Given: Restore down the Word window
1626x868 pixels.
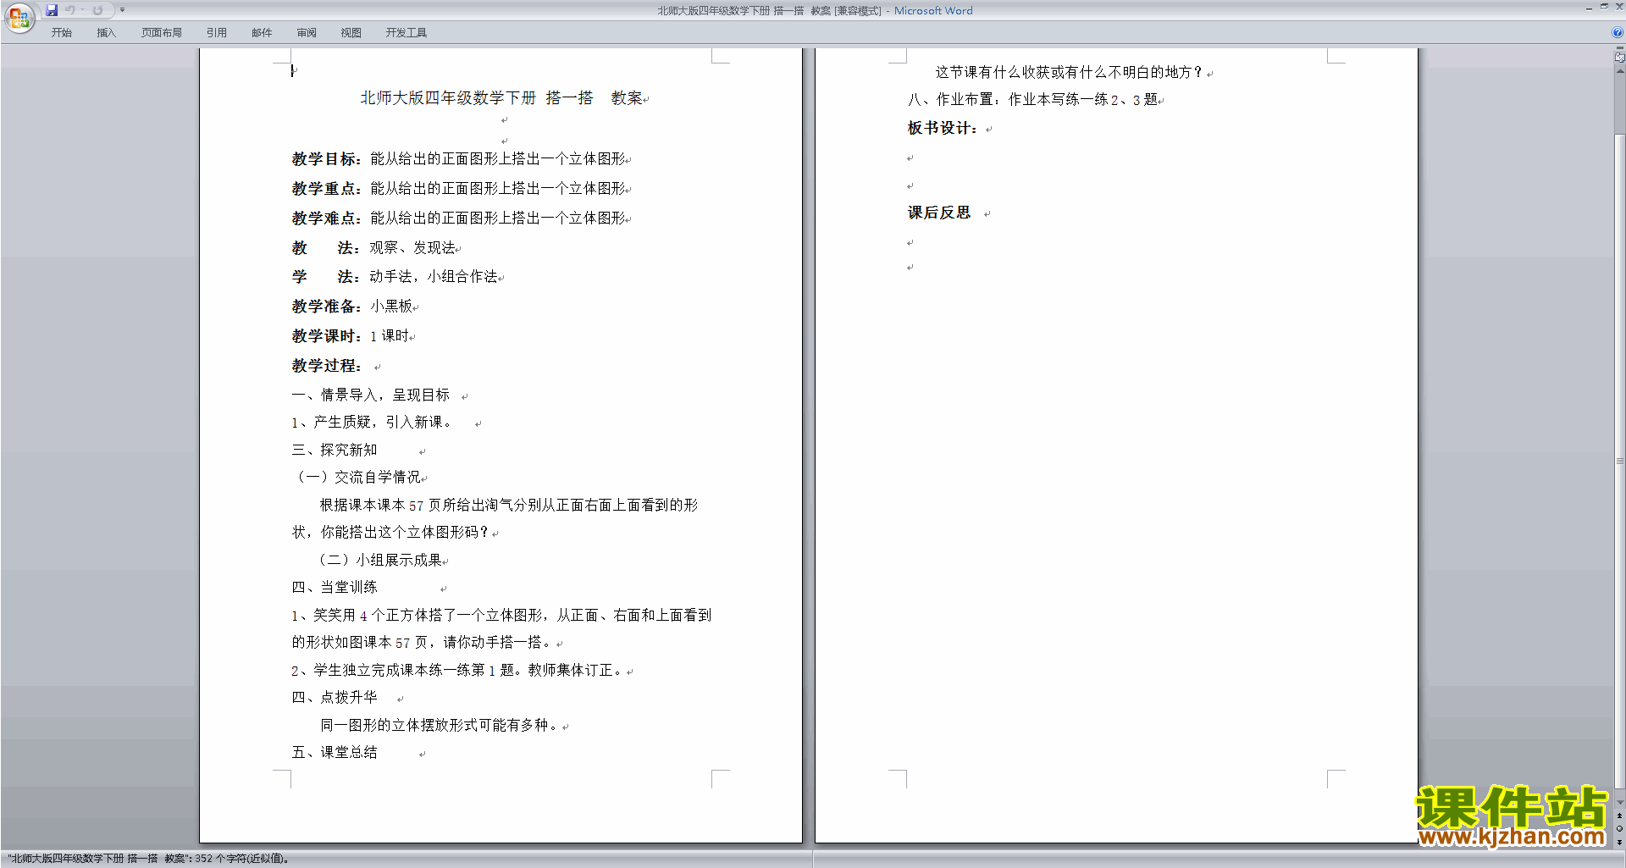Looking at the screenshot, I should click(1604, 7).
